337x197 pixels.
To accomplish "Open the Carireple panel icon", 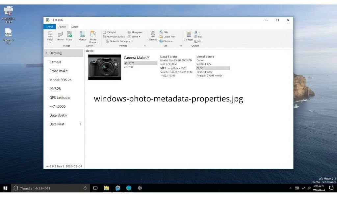I will pyautogui.click(x=189, y=35).
